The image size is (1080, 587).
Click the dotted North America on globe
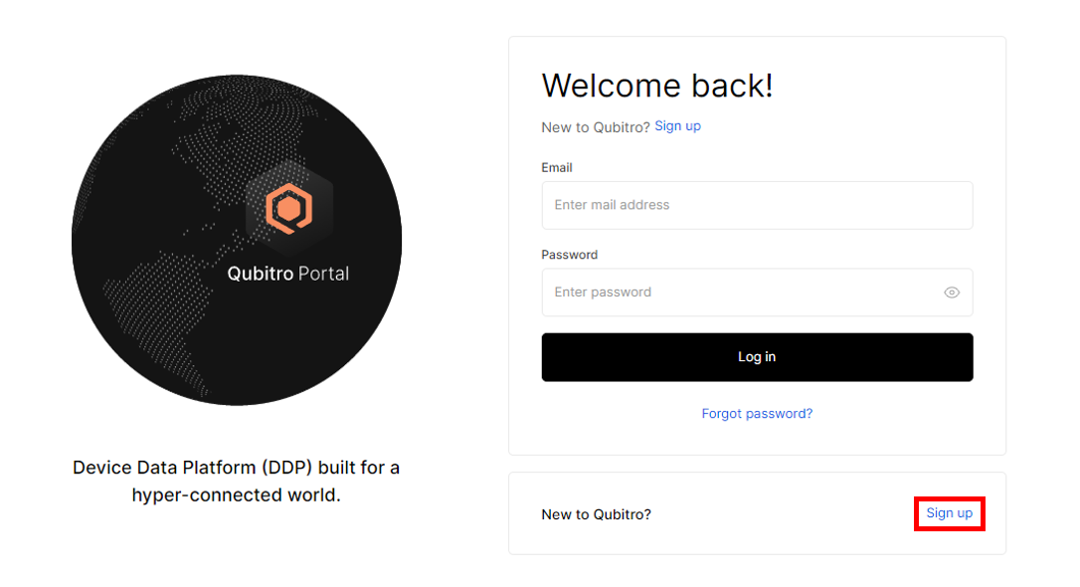point(228,151)
